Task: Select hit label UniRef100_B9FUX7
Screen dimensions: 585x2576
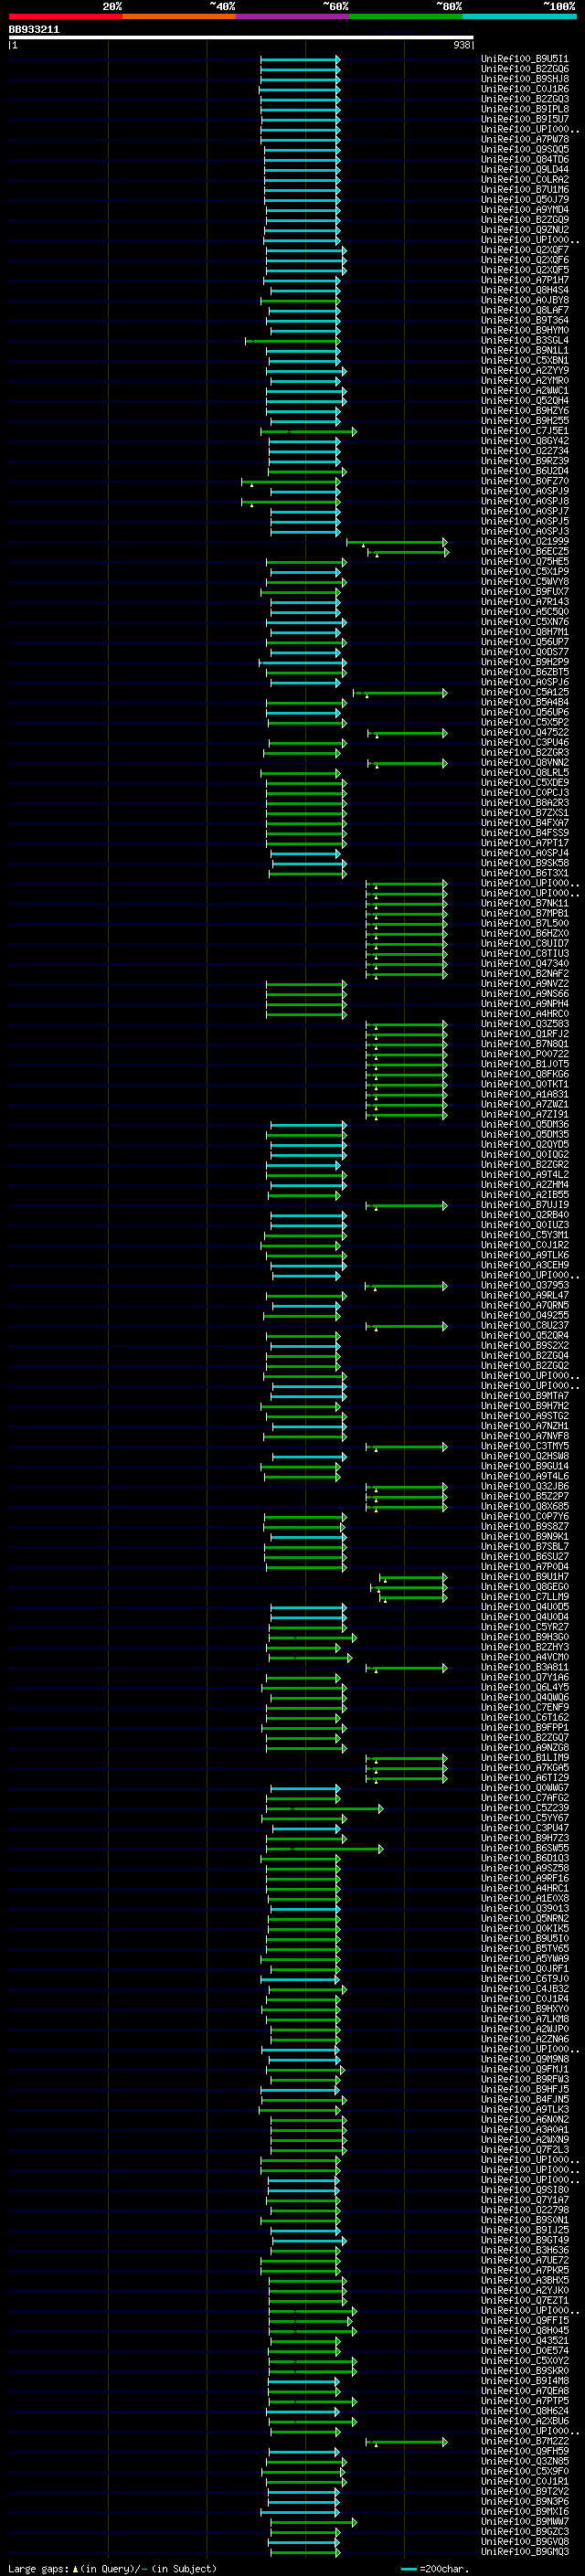Action: (x=525, y=591)
